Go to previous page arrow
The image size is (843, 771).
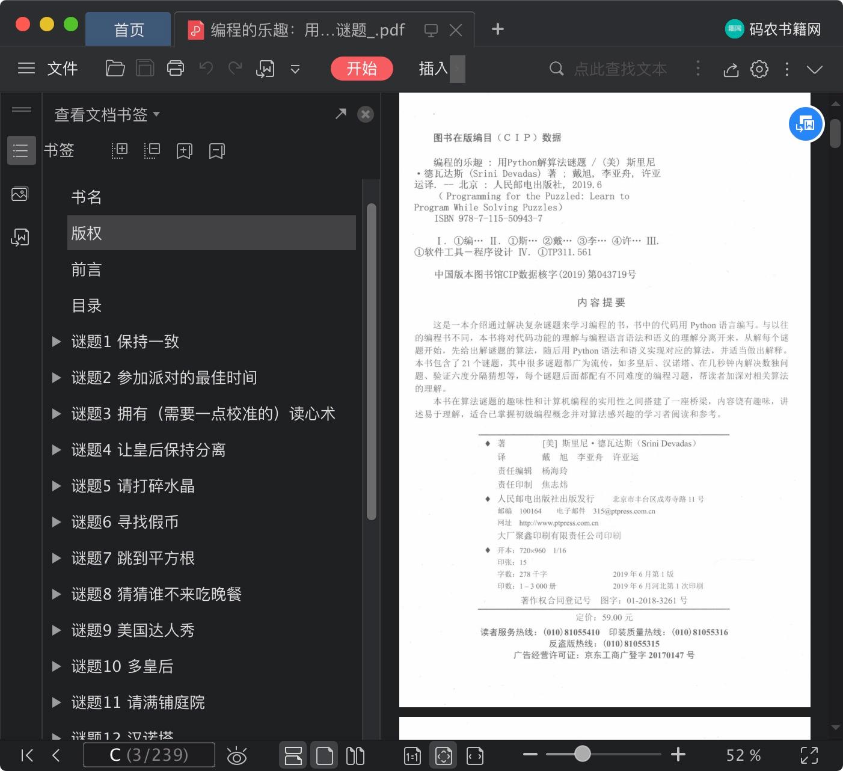coord(56,755)
